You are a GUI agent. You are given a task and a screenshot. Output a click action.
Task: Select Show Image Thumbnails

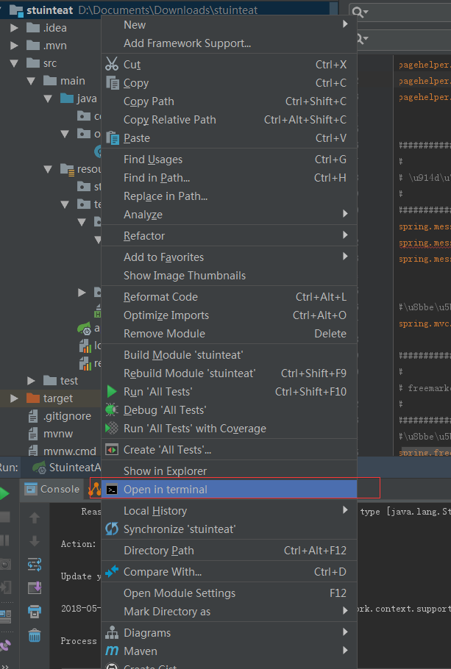click(229, 275)
